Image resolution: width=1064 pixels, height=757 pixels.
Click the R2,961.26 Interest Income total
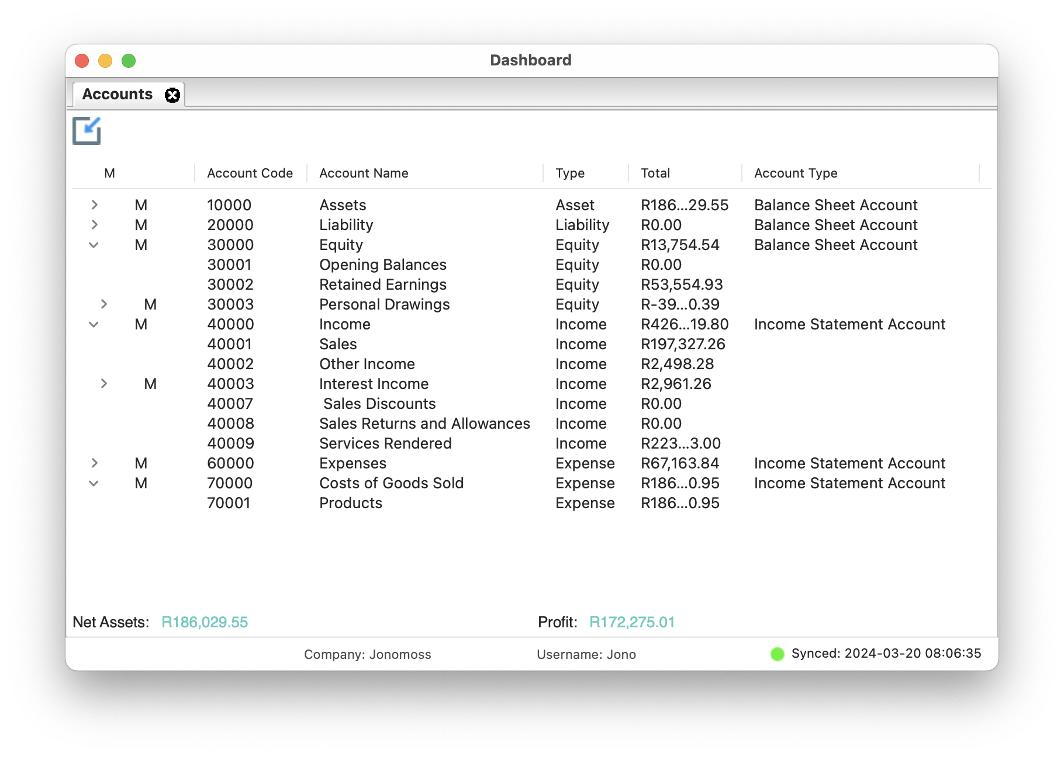point(676,384)
